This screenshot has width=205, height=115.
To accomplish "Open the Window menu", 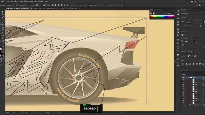I will [x=41, y=2].
